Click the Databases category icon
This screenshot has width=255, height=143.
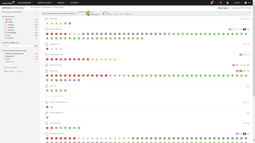(x=47, y=44)
